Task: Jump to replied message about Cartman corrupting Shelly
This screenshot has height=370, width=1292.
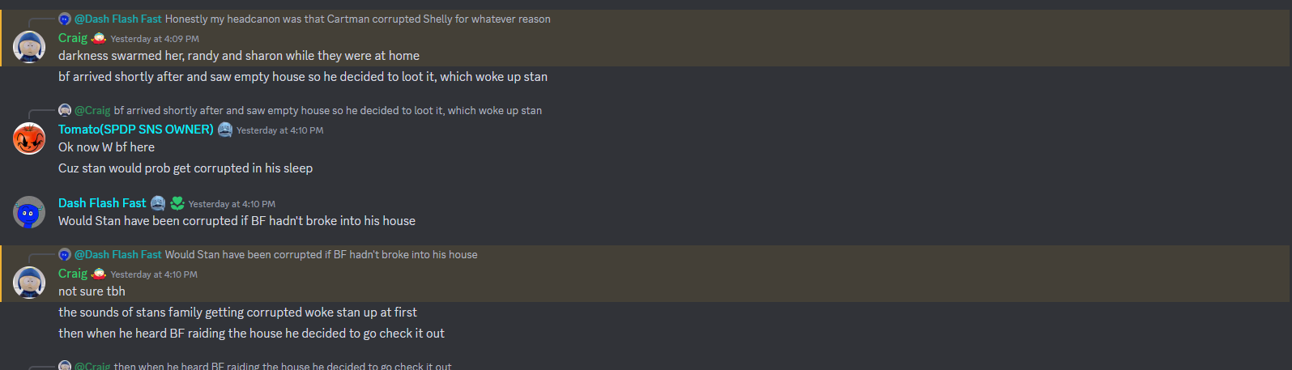Action: click(x=357, y=19)
